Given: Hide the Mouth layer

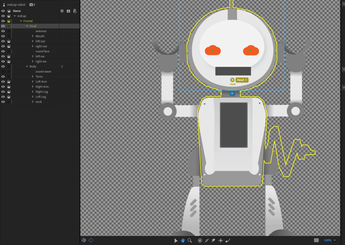Looking at the screenshot, I should pos(3,36).
